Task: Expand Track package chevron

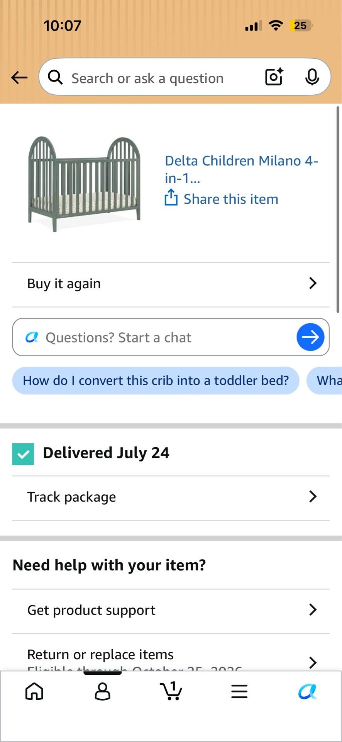Action: click(313, 497)
